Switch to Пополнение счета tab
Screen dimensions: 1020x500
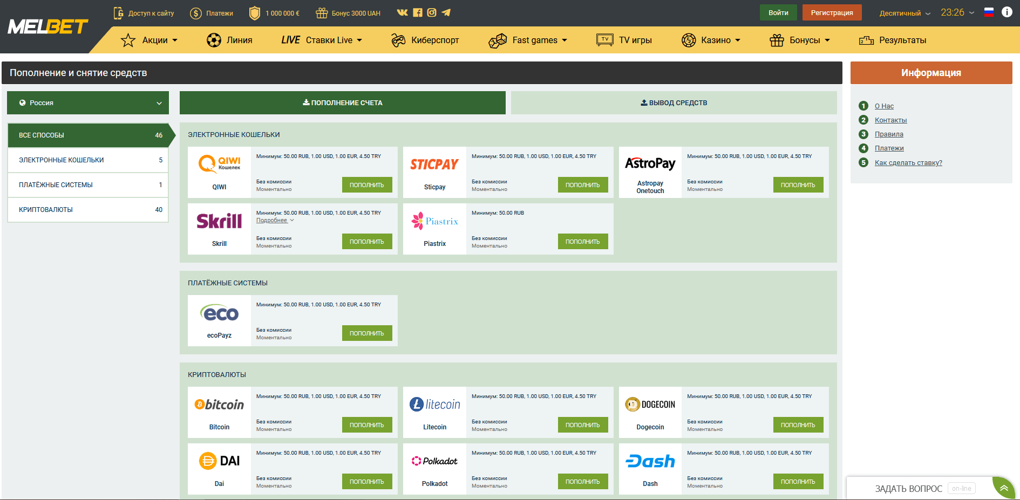coord(343,102)
